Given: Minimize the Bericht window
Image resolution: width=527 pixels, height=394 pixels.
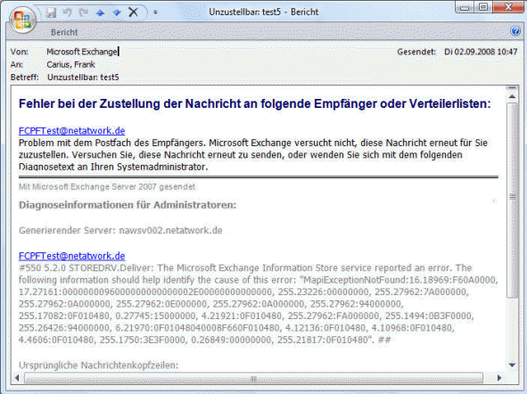Looking at the screenshot, I should click(x=465, y=7).
